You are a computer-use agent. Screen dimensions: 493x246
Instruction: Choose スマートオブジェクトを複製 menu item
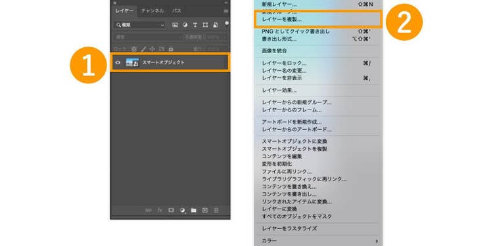pos(318,149)
